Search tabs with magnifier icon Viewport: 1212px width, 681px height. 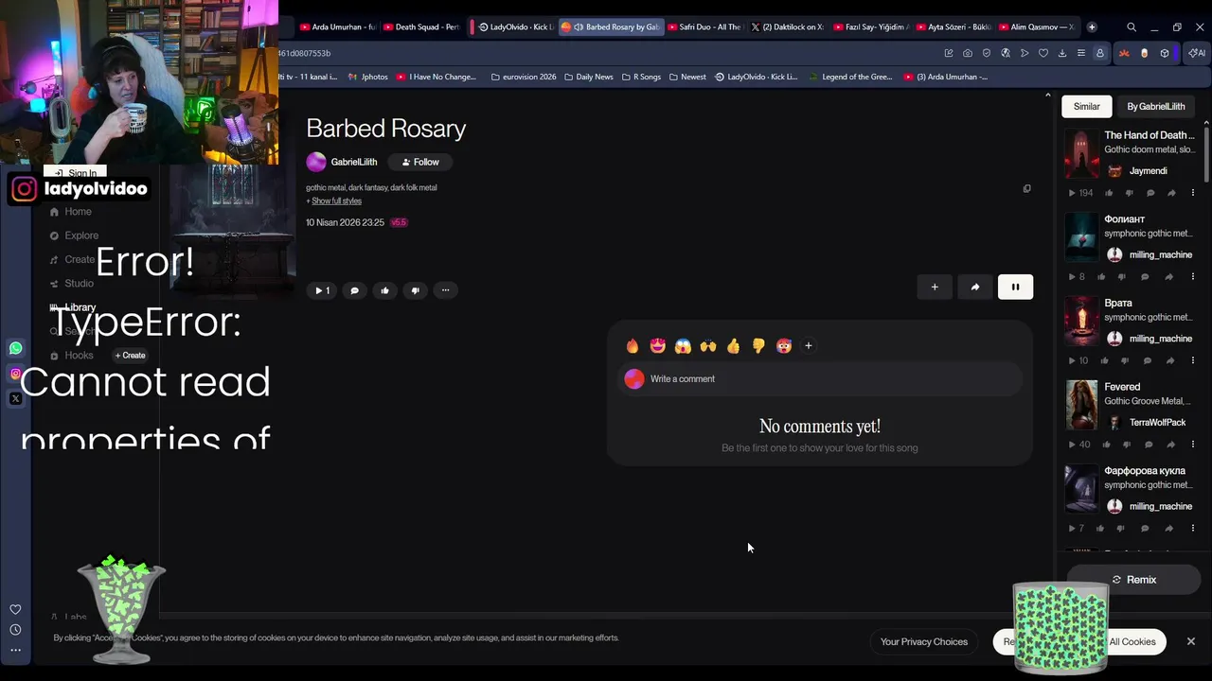pyautogui.click(x=1131, y=26)
